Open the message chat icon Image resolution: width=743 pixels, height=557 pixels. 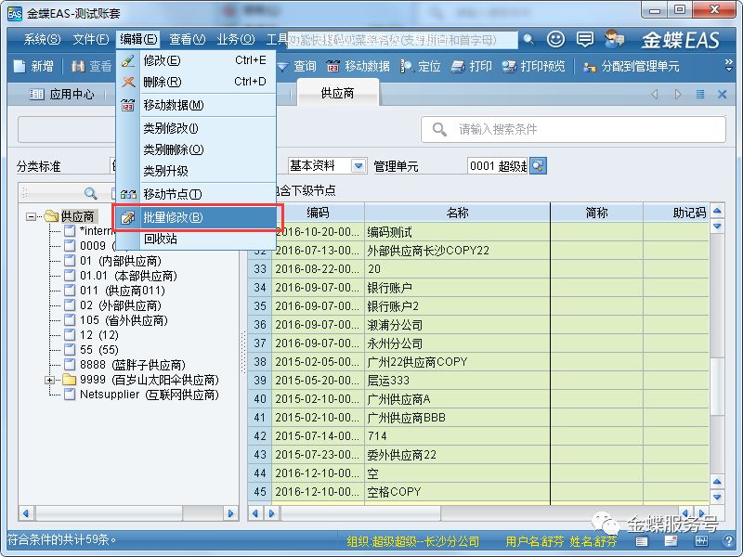[585, 39]
